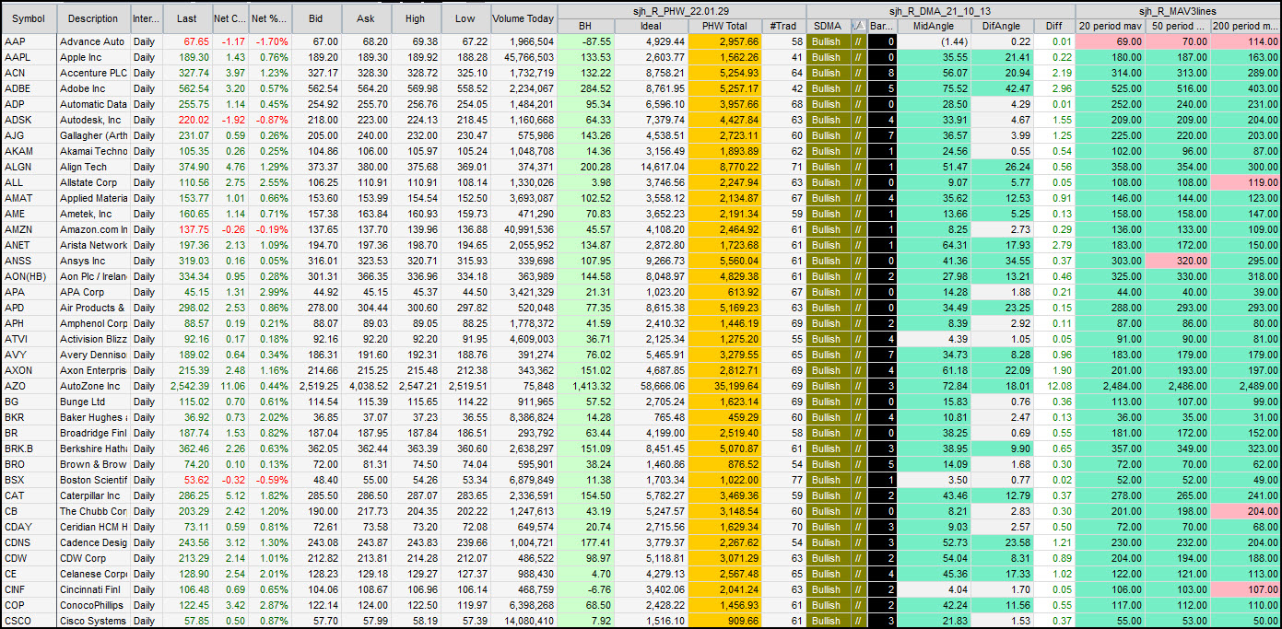This screenshot has height=629, width=1282.
Task: Click the sjh_R_MAV3lines group header
Action: 1178,11
